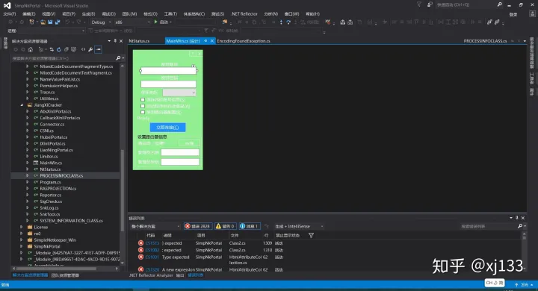Click the notifications flag icon in title bar

tap(419, 4)
